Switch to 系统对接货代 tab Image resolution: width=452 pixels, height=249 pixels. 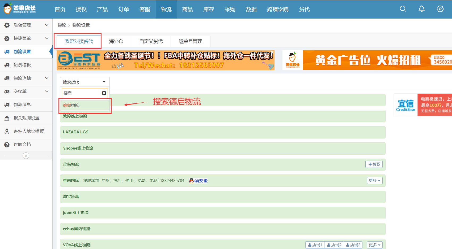[79, 41]
